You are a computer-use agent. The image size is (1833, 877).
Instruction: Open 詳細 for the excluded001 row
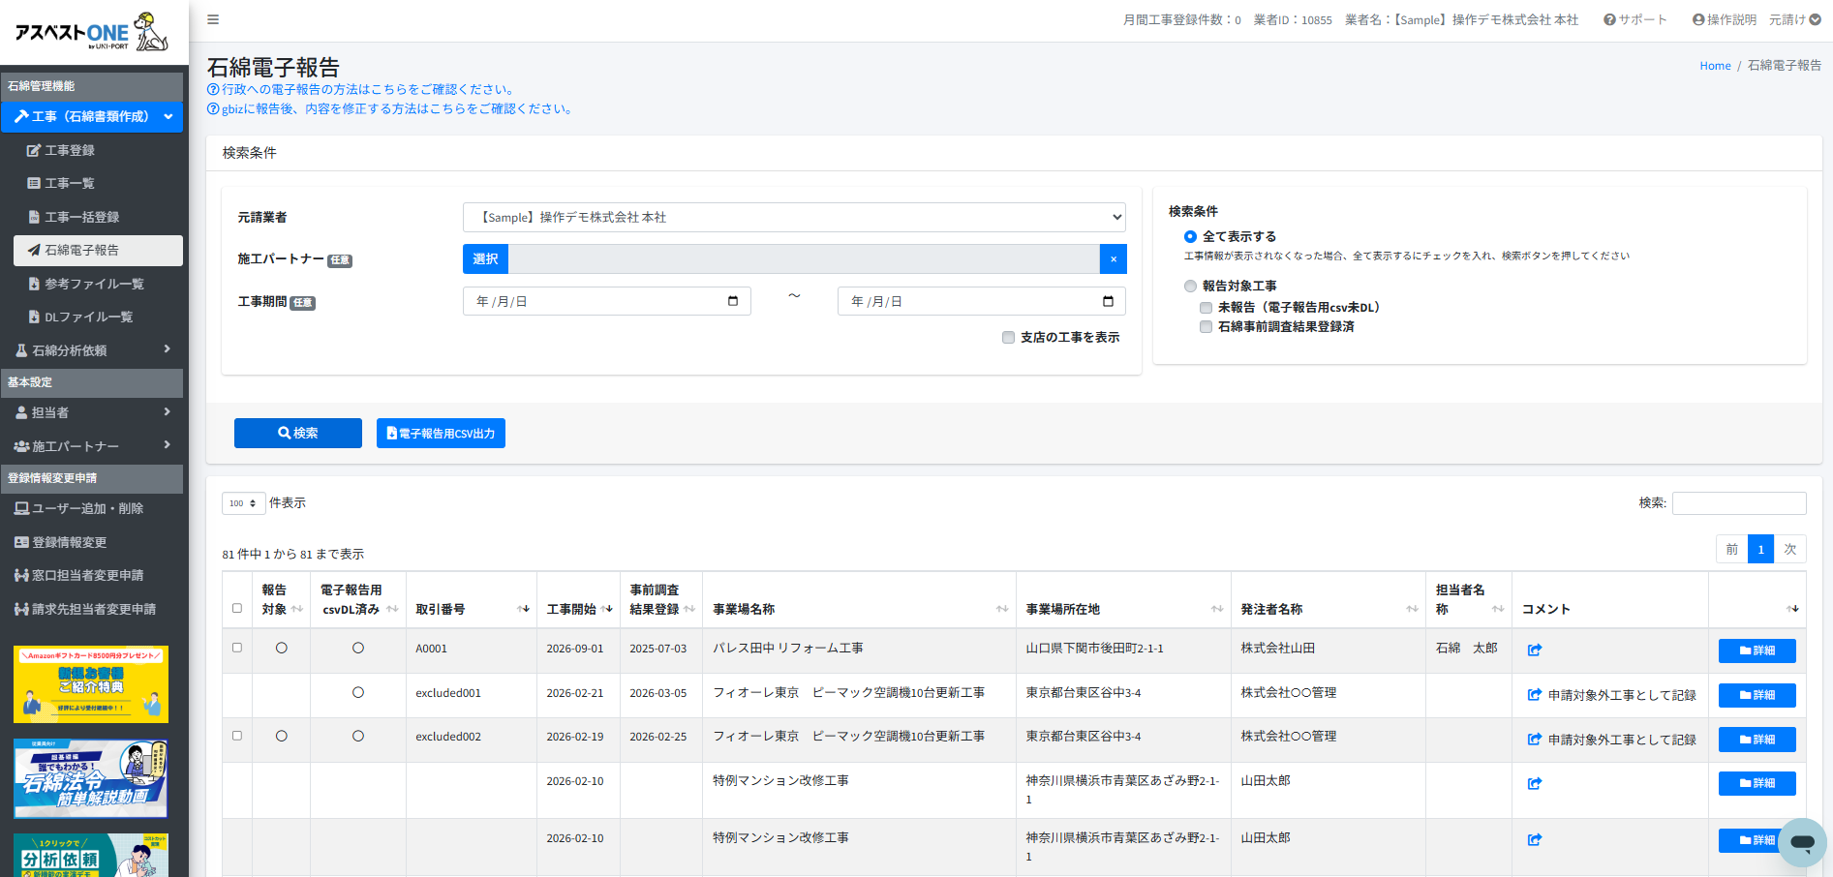[1757, 695]
